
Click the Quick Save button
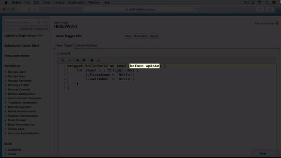140,36
